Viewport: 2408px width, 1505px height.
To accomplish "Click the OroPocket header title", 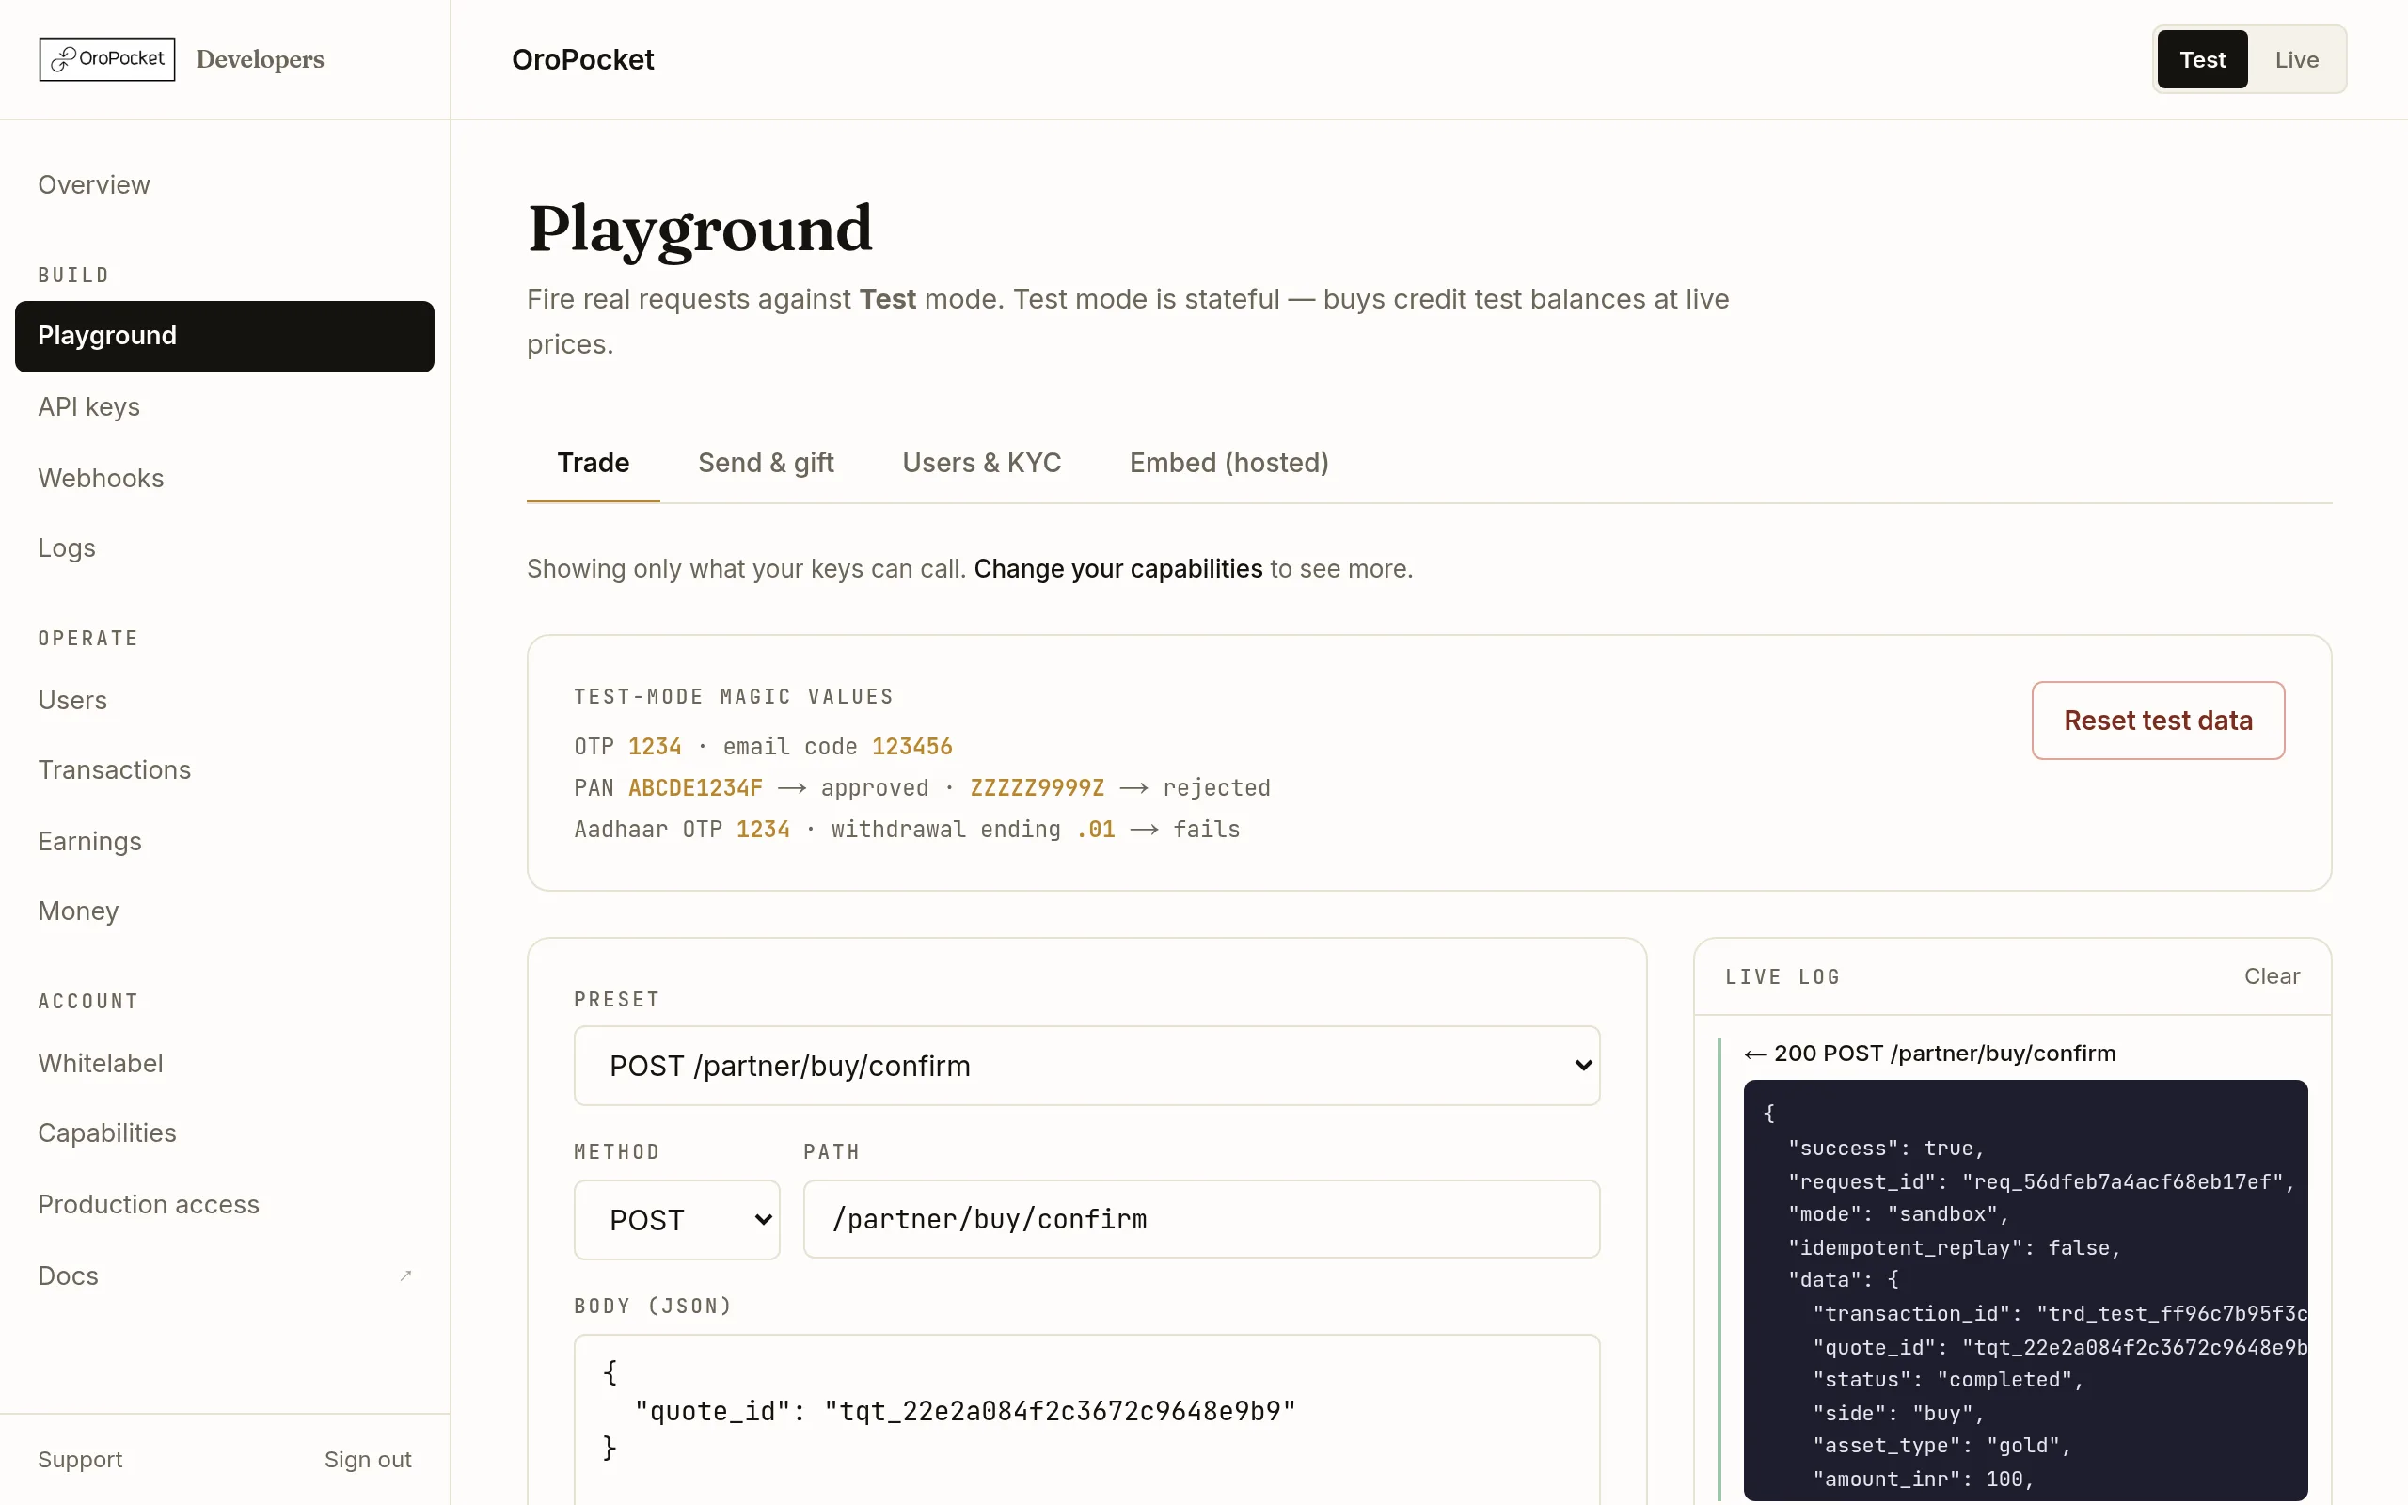I will click(x=583, y=59).
